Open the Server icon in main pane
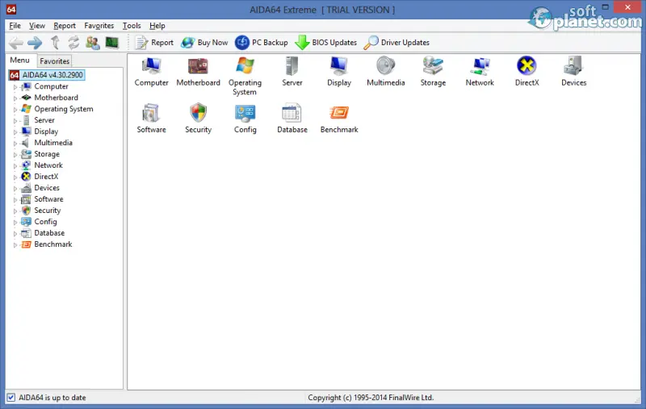 (292, 66)
